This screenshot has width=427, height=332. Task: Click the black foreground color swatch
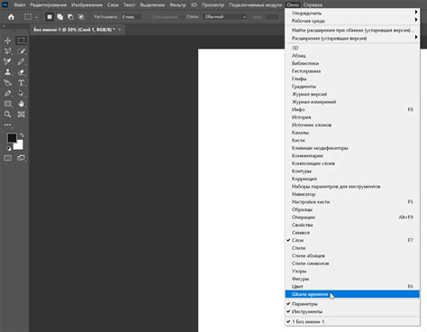coord(12,138)
